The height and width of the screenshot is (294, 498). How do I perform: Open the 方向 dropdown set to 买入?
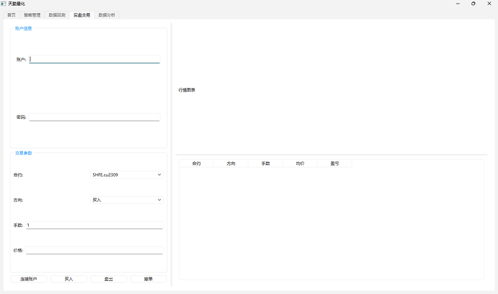[127, 200]
